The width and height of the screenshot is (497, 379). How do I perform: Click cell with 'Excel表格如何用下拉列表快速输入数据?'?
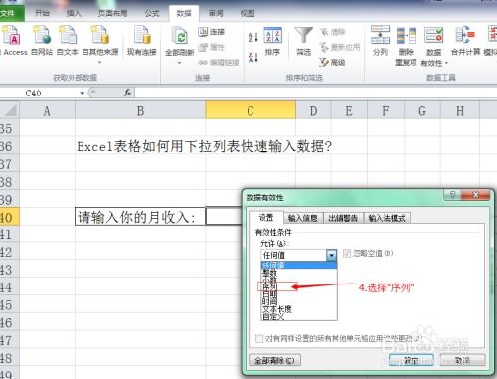point(204,146)
